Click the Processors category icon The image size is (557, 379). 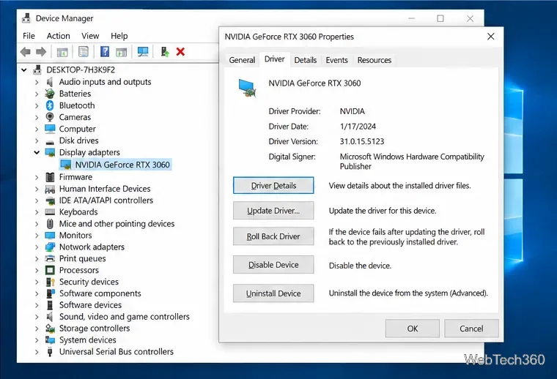point(50,270)
